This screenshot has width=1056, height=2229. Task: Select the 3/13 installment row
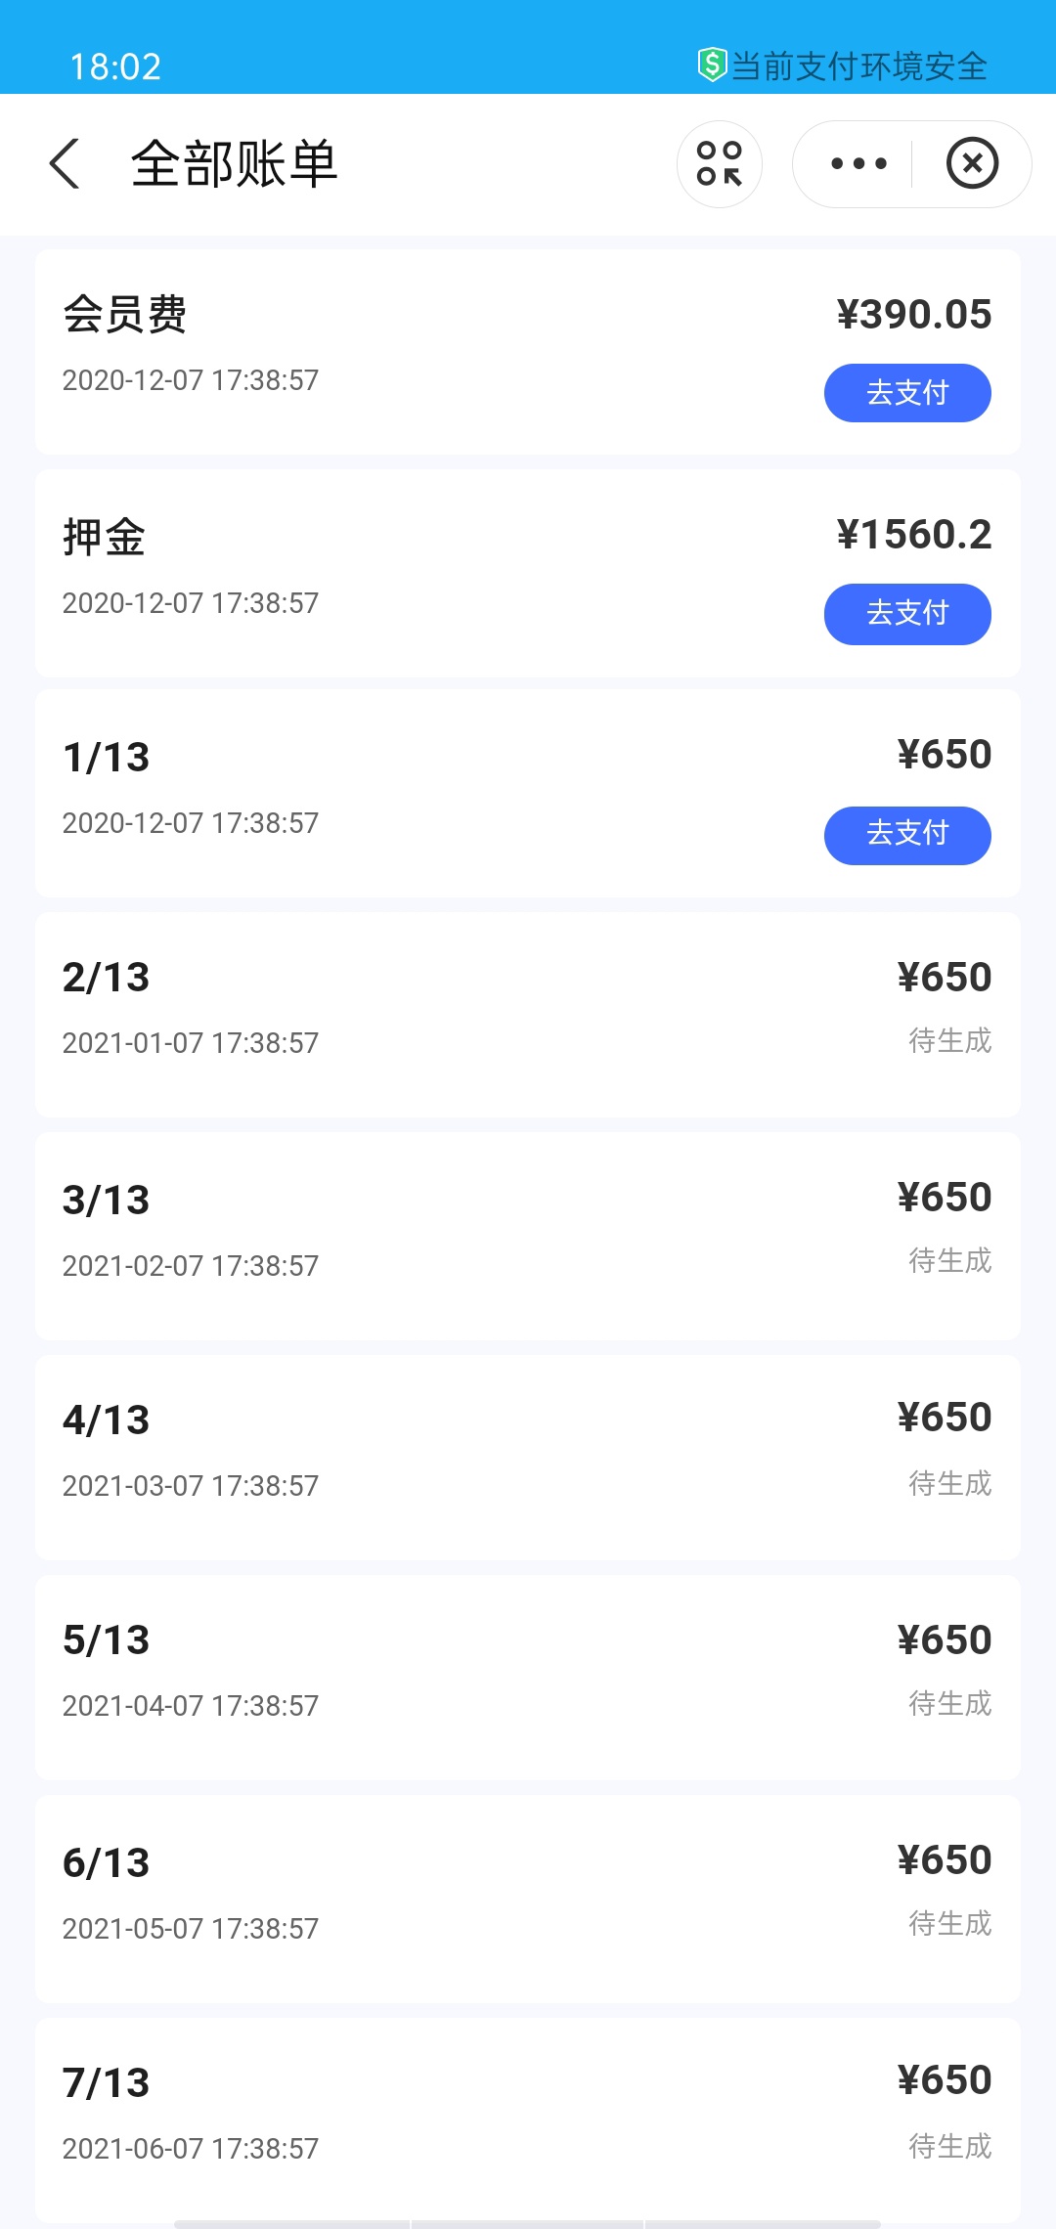528,1236
